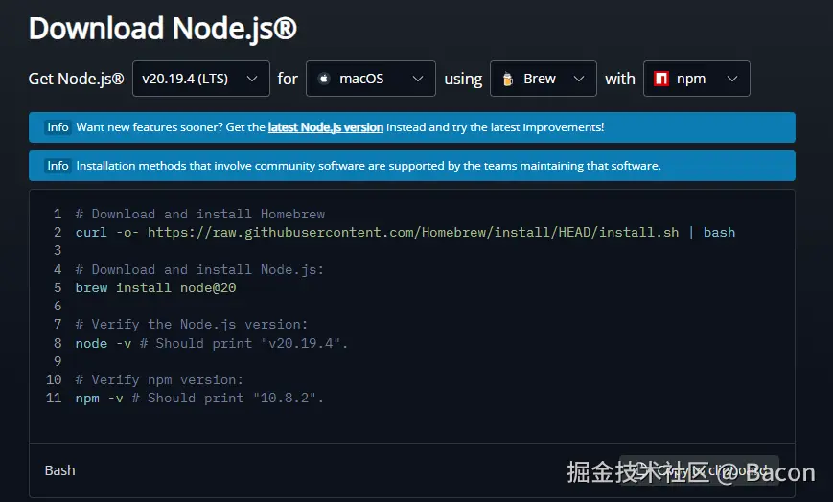
Task: Click the comment '# Verify npm version:'
Action: pos(159,379)
